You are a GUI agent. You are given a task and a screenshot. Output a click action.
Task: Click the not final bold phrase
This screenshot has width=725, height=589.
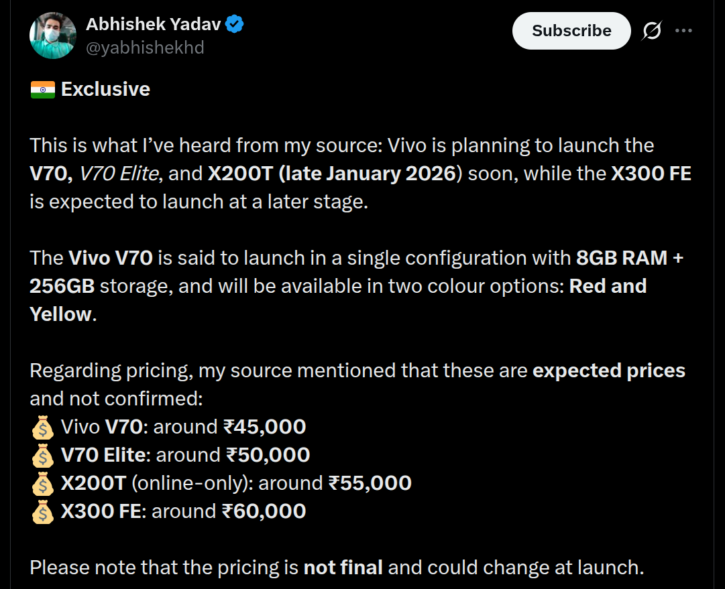(344, 567)
